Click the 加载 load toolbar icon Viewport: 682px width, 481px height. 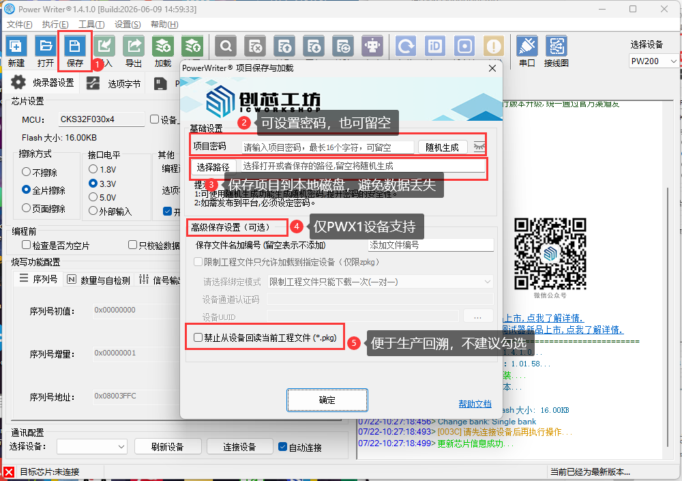(163, 46)
